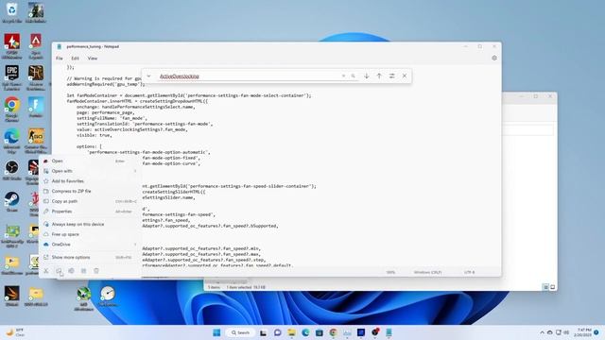Open Microsoft Store from the taskbar

tap(320, 332)
